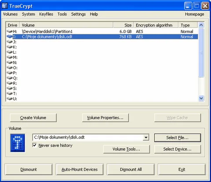Click Normal type in H: row

point(187,32)
